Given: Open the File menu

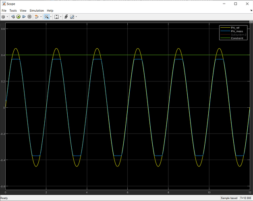Looking at the screenshot, I should (4, 10).
